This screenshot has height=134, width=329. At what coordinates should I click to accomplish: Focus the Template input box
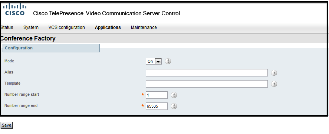[207, 84]
